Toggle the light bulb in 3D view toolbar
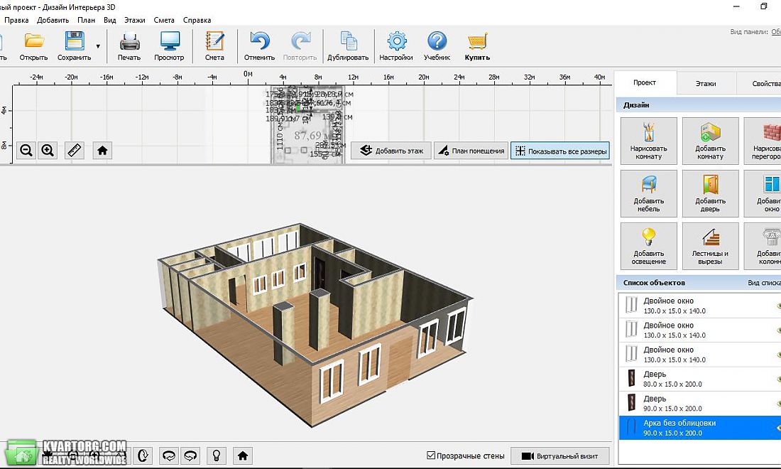 [216, 455]
